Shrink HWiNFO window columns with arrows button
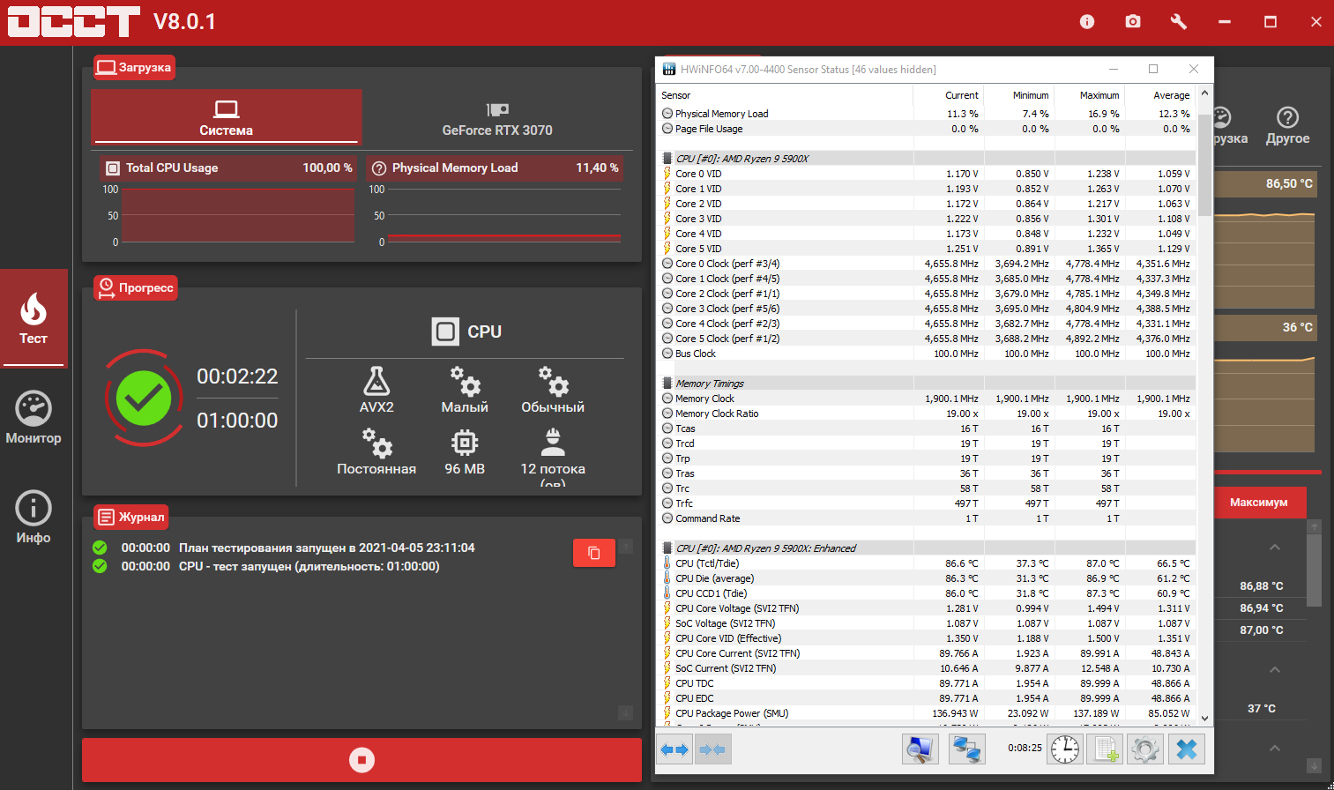 coord(712,749)
